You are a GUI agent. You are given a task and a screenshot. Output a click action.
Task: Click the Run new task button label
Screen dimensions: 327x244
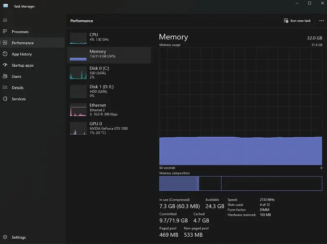(x=300, y=21)
